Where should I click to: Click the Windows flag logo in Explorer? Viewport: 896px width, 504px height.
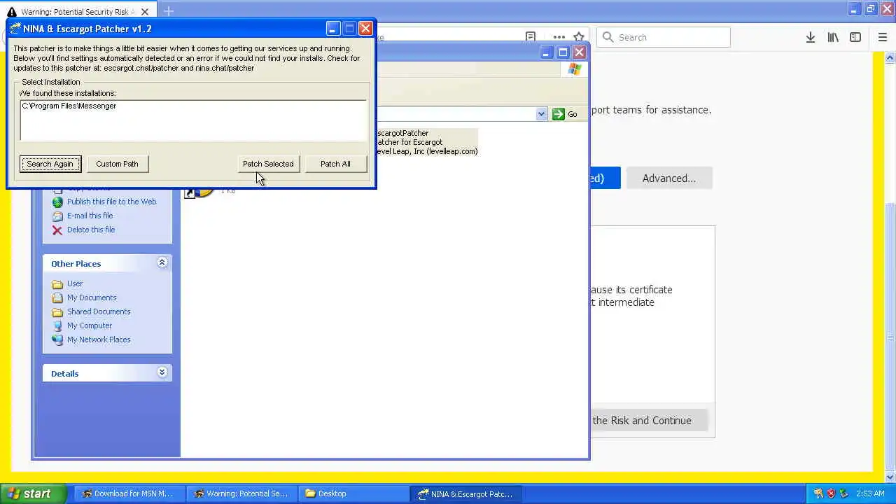575,69
